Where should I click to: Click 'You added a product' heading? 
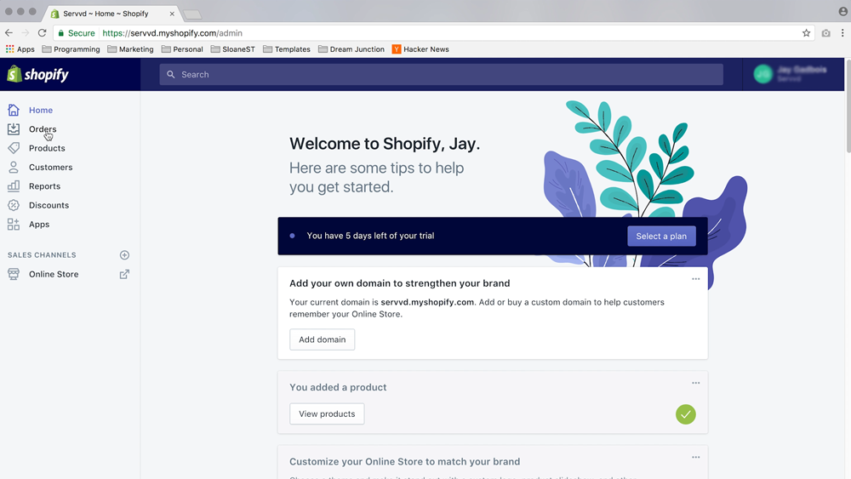tap(338, 387)
